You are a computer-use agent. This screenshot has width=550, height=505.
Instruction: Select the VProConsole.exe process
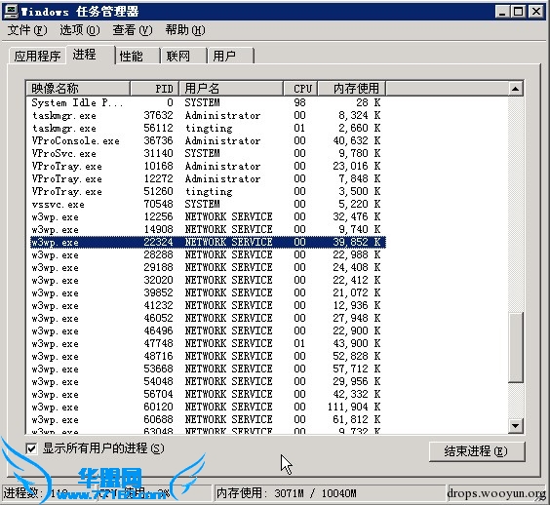[x=208, y=140]
